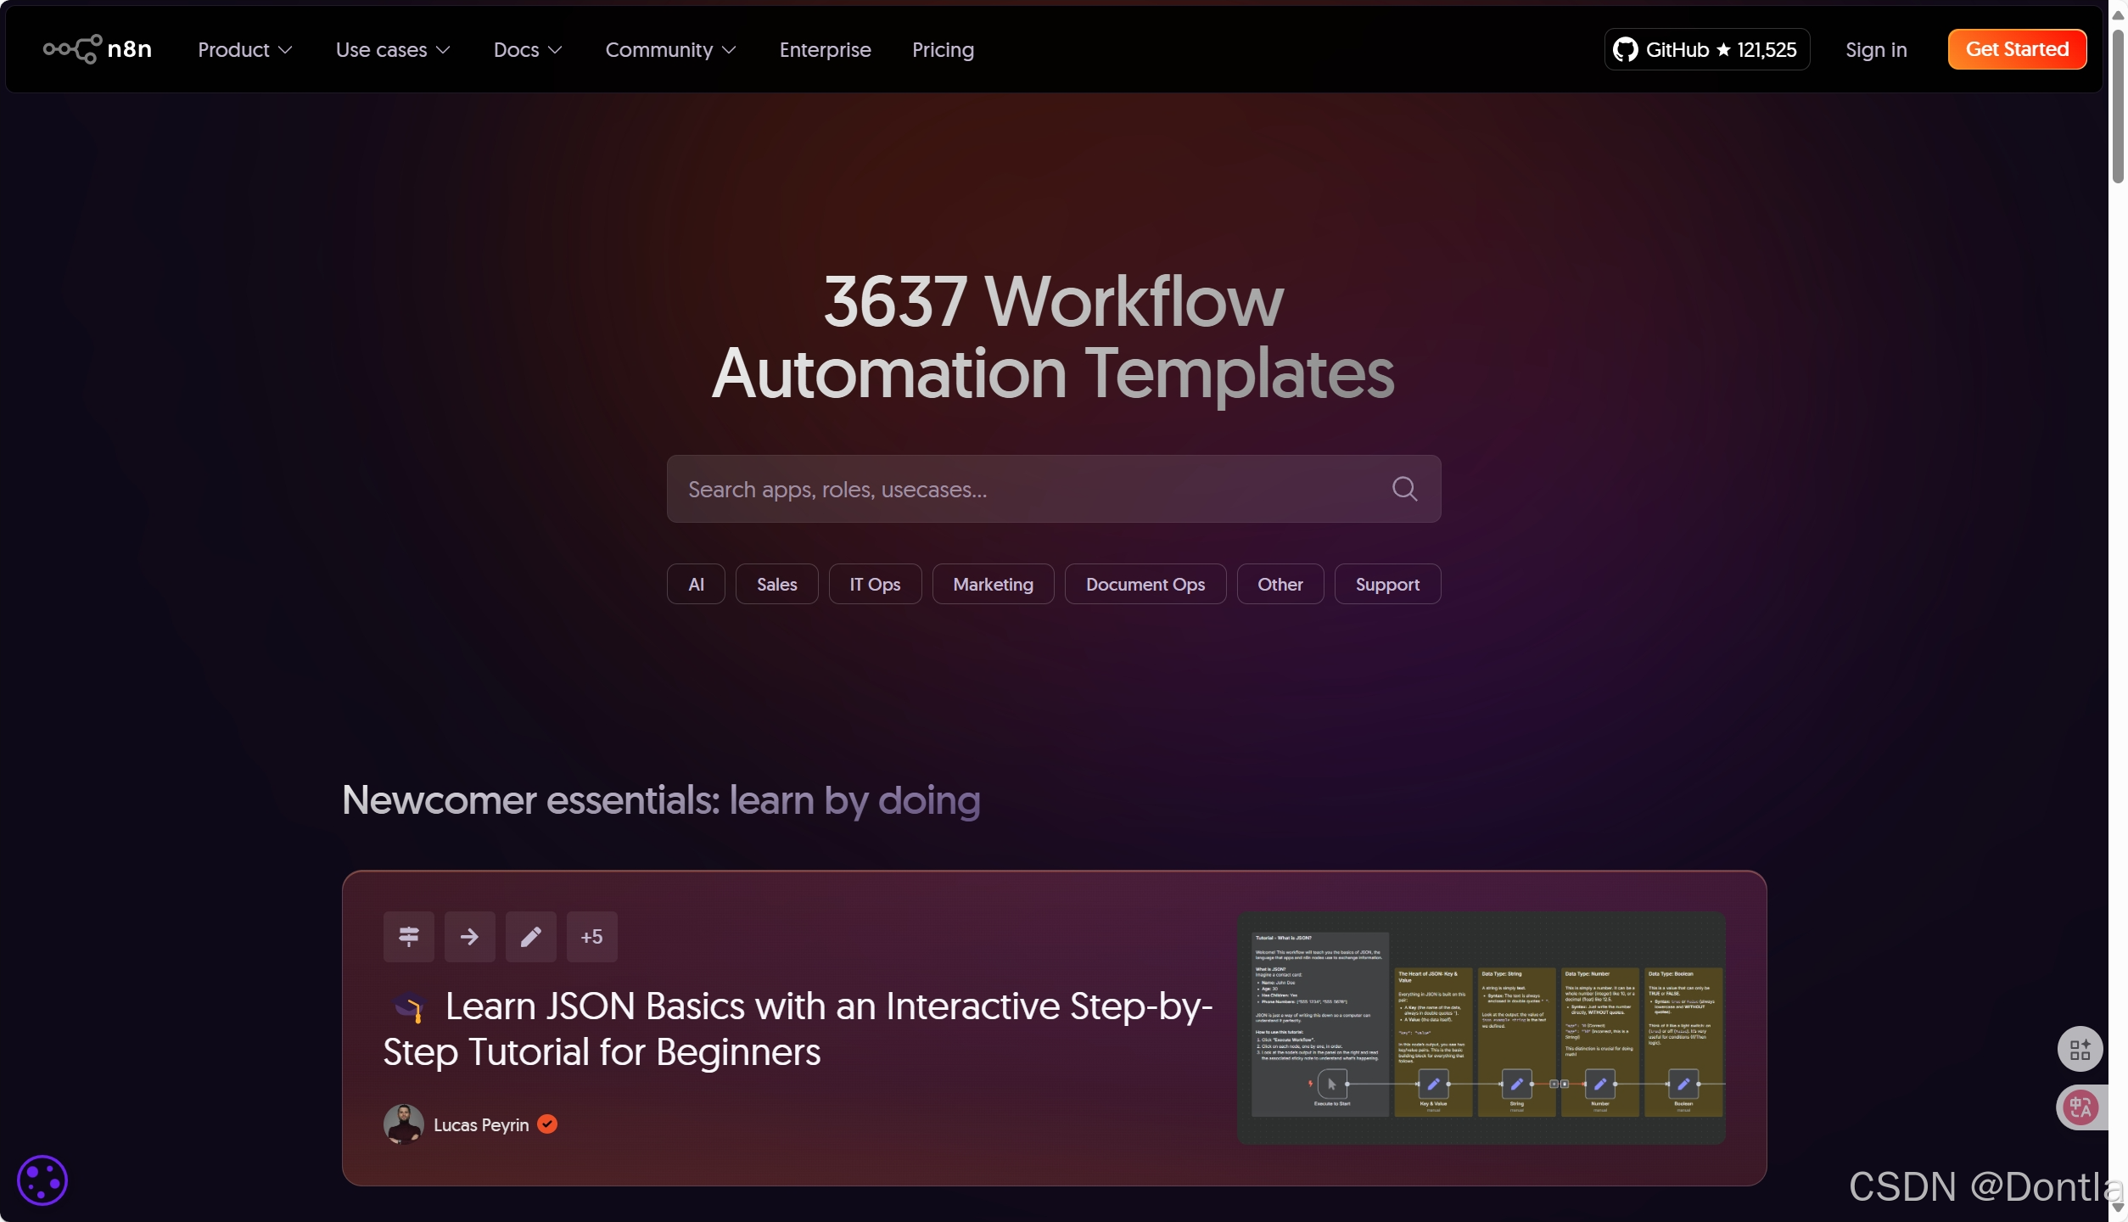The image size is (2128, 1222).
Task: Open the cookie preferences icon
Action: [x=42, y=1180]
